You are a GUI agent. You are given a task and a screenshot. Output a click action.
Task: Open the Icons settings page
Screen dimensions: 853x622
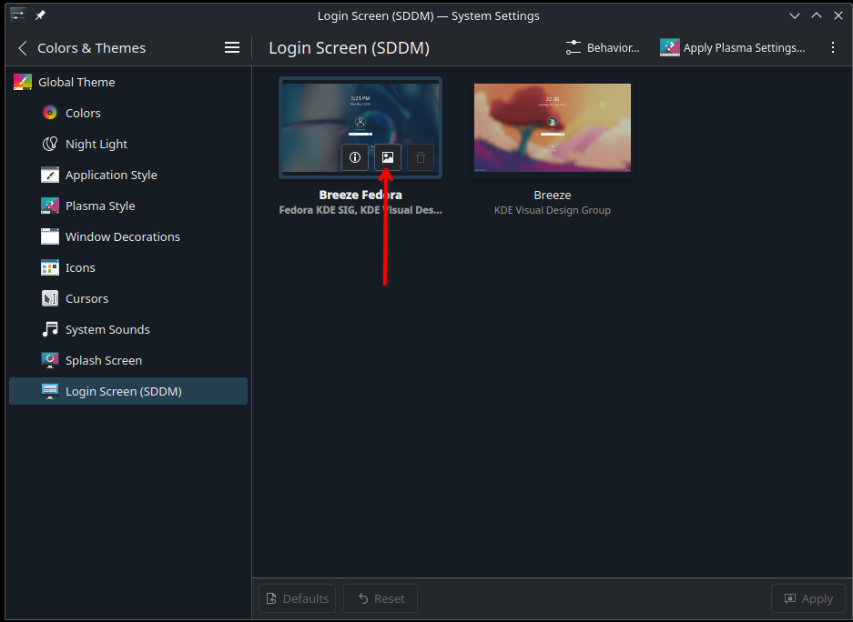point(128,268)
